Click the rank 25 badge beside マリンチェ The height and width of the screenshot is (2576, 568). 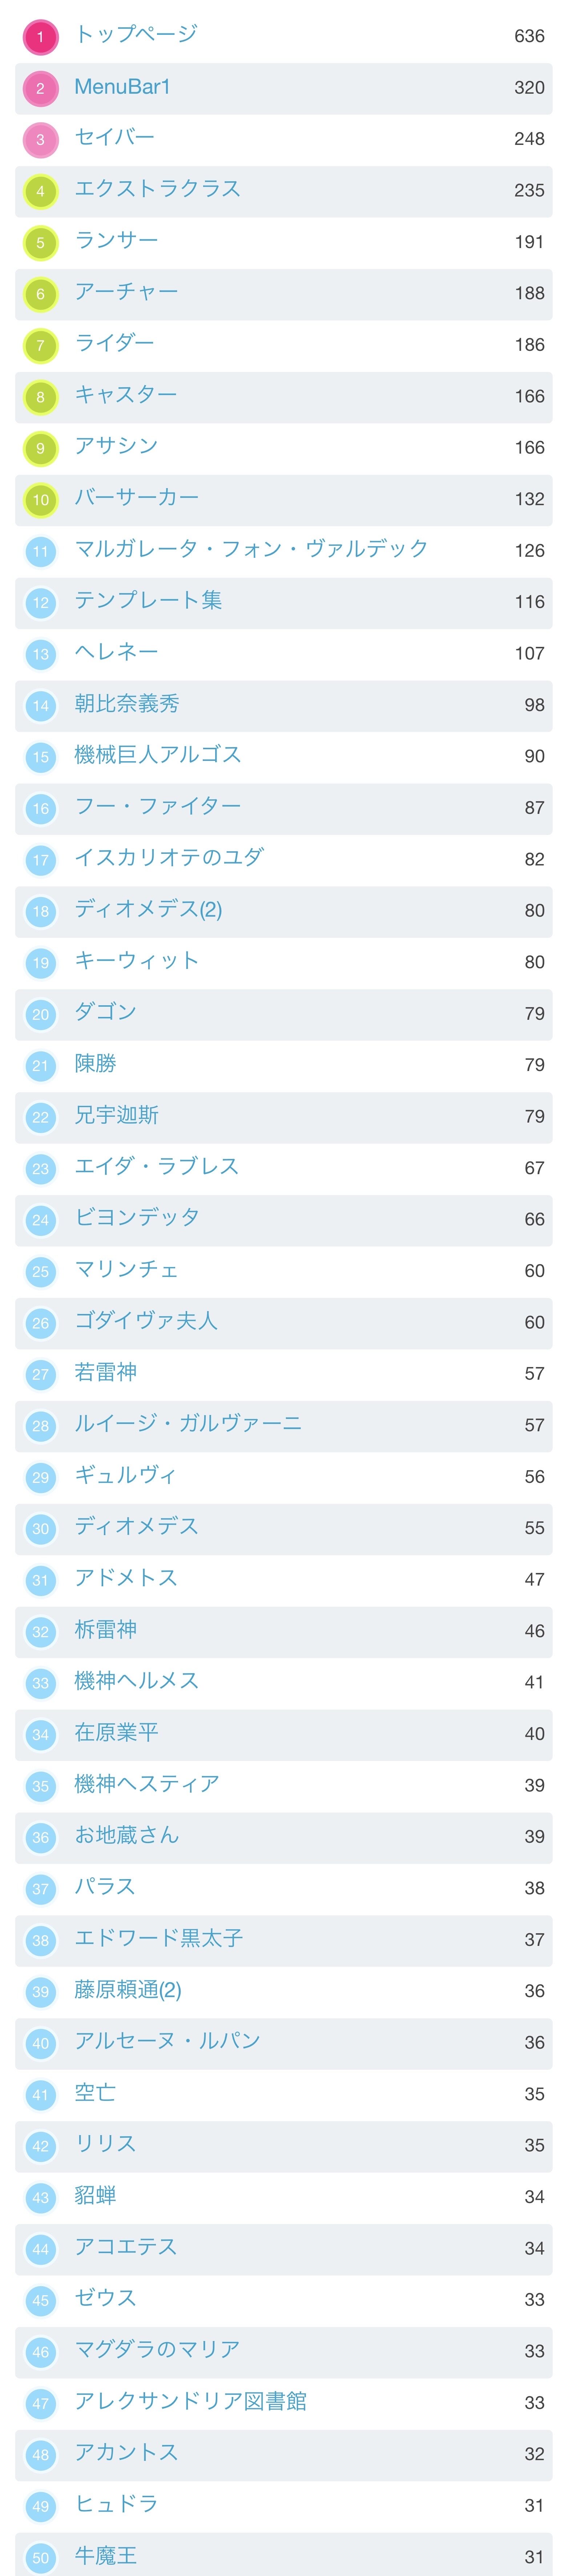coord(40,1271)
